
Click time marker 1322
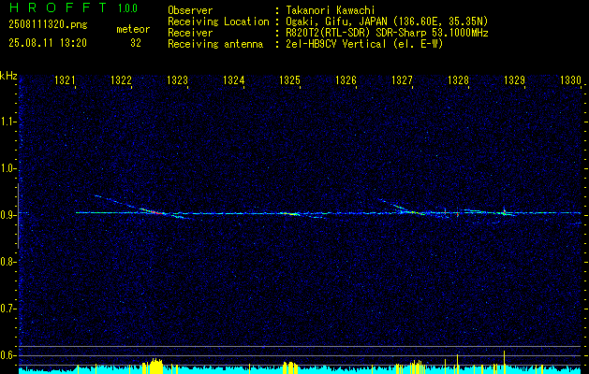click(x=122, y=79)
